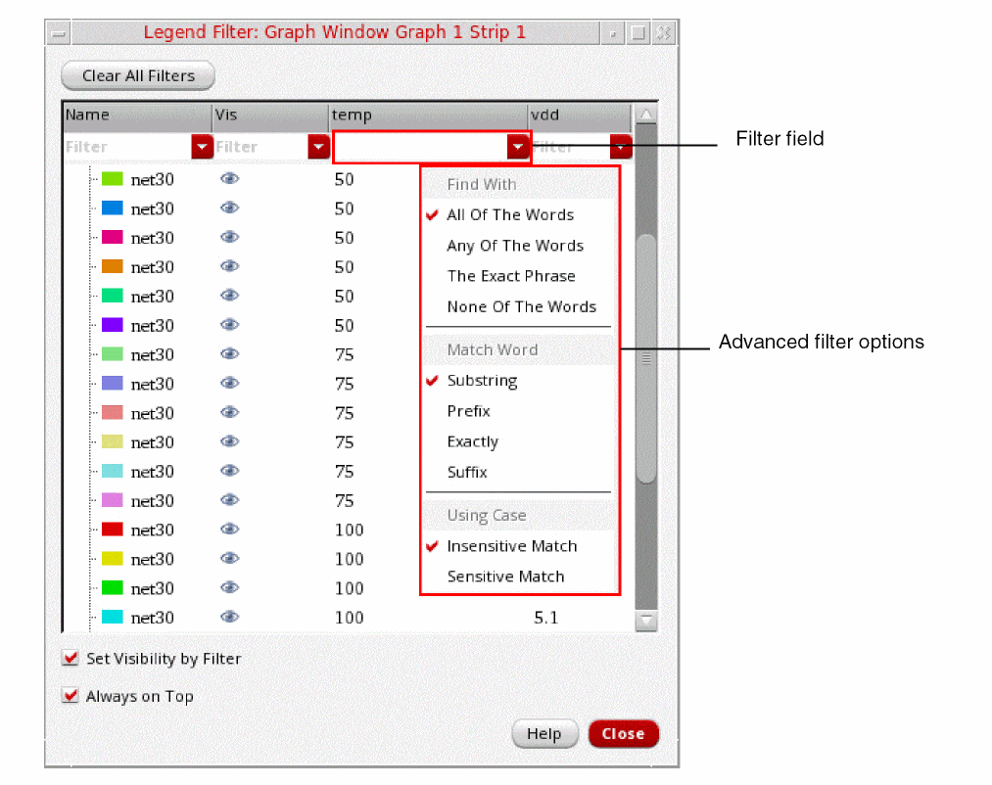
Task: Click the lavender blue color swatch
Action: [112, 384]
